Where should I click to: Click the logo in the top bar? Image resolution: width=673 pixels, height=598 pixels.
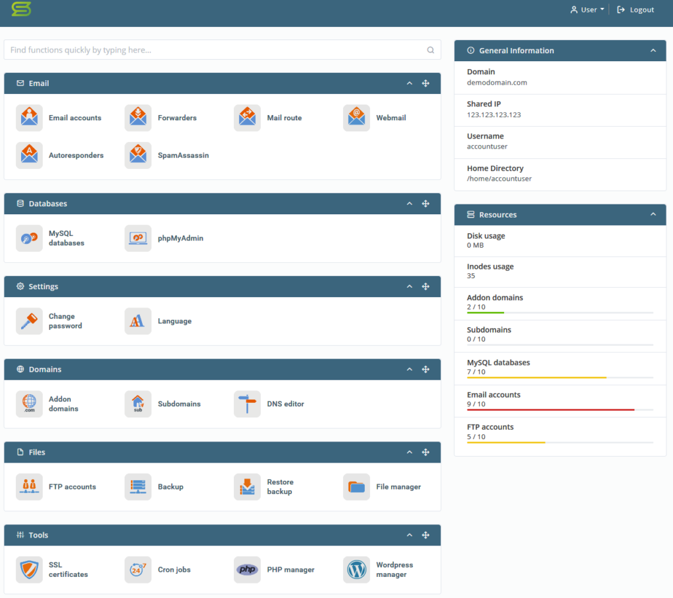click(x=21, y=10)
